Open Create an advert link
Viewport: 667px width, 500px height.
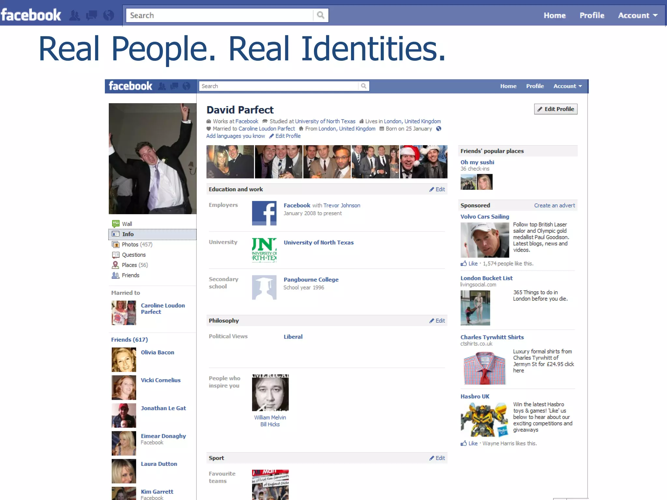[555, 205]
